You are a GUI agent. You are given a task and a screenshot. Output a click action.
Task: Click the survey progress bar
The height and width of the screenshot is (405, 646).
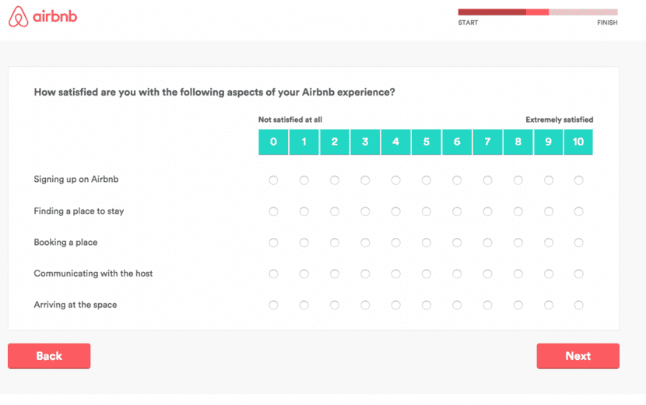coord(537,12)
